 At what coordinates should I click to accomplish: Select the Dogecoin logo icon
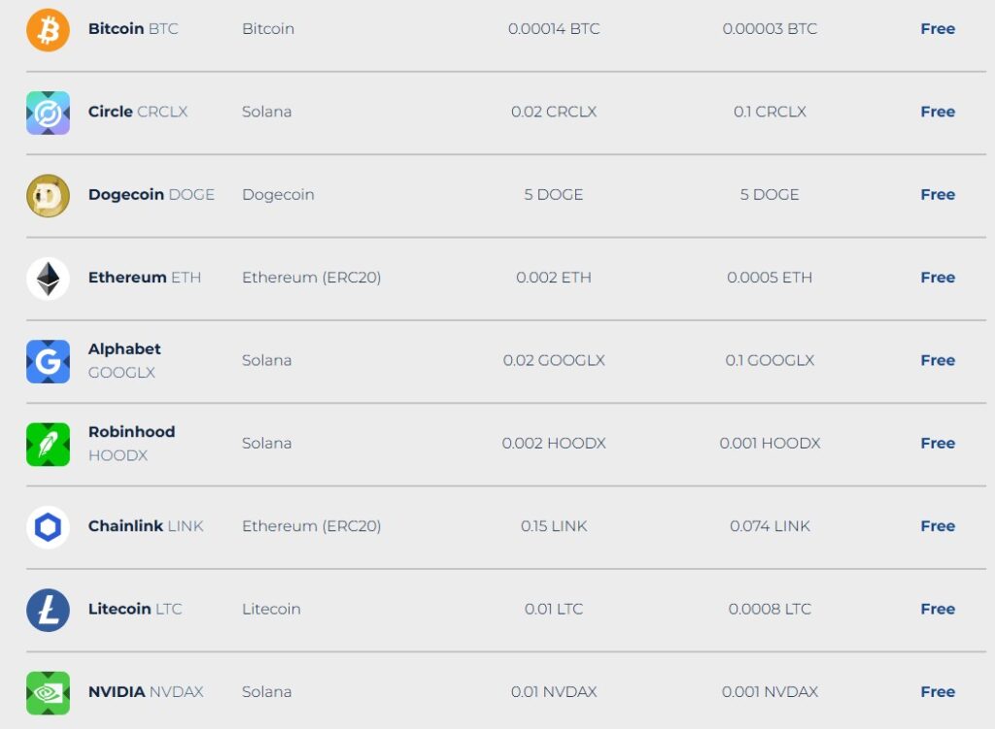coord(47,194)
